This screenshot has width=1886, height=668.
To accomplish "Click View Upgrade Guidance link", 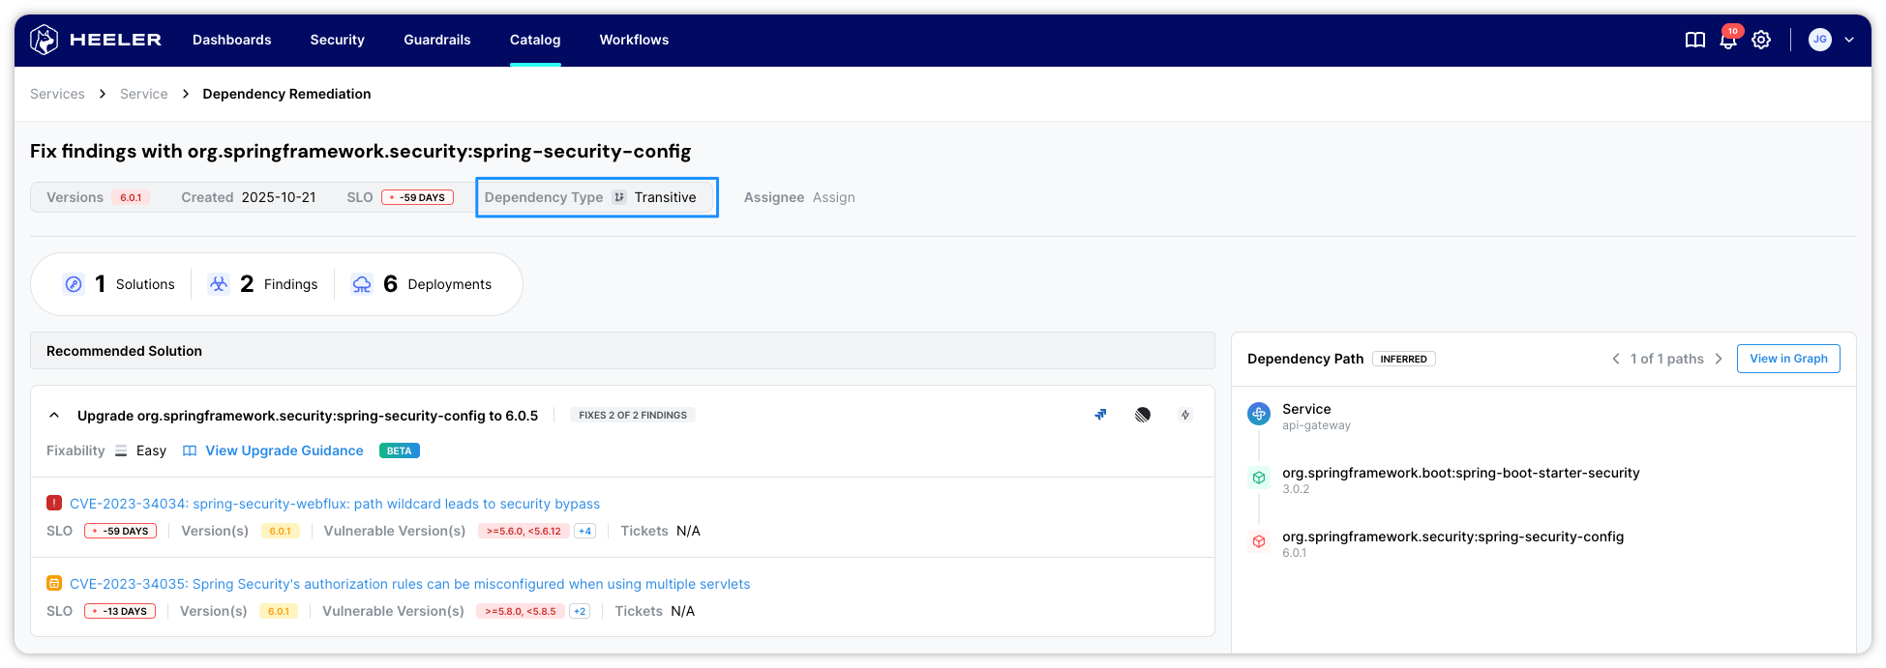I will pyautogui.click(x=284, y=450).
